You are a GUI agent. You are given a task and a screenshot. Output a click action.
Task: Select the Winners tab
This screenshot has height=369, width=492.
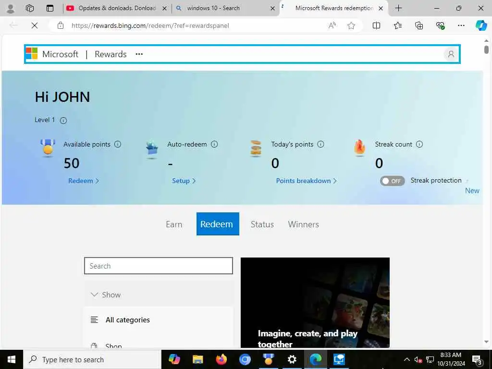tap(304, 224)
